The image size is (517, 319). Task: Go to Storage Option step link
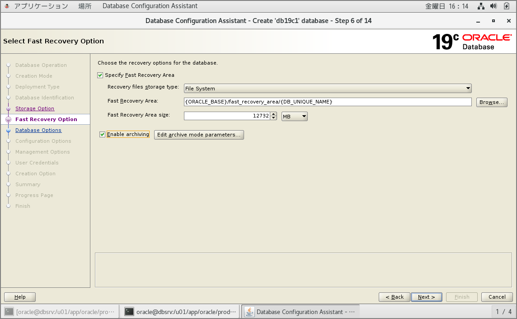point(35,108)
